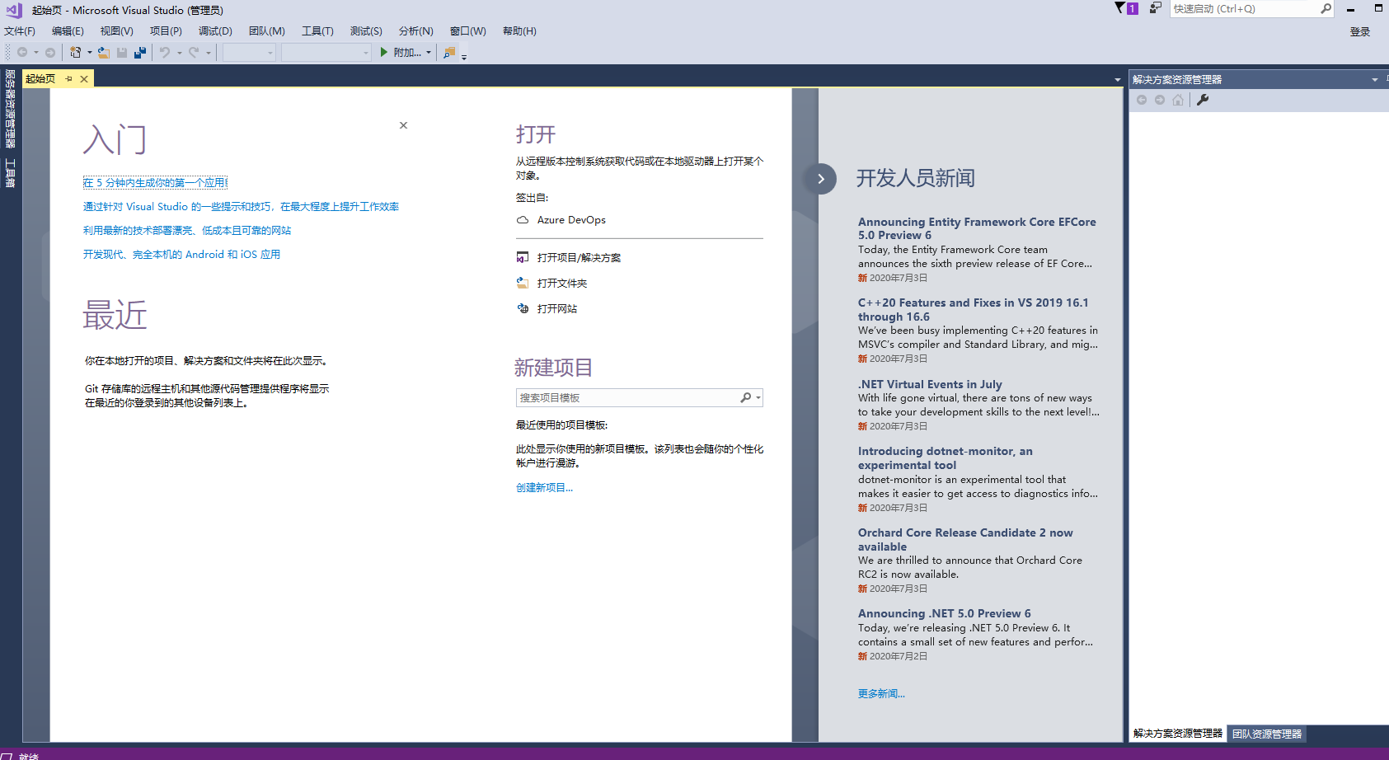Open the Undo history dropdown arrow
The width and height of the screenshot is (1389, 760).
tap(180, 52)
